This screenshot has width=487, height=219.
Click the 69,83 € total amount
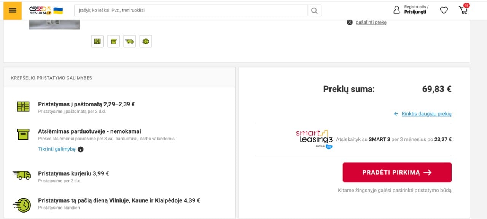click(x=437, y=89)
